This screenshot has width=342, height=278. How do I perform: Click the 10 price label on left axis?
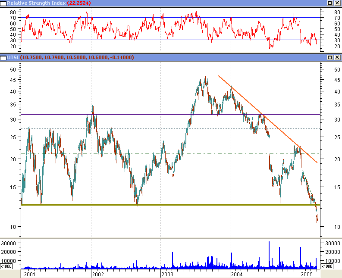(13, 227)
